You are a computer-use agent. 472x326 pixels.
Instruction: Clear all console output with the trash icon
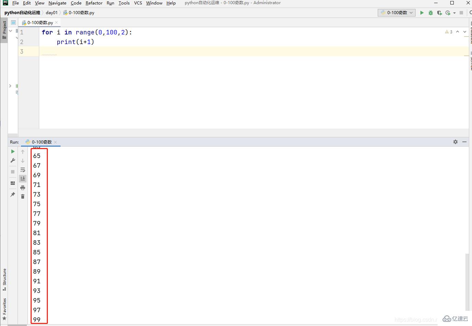tap(23, 196)
